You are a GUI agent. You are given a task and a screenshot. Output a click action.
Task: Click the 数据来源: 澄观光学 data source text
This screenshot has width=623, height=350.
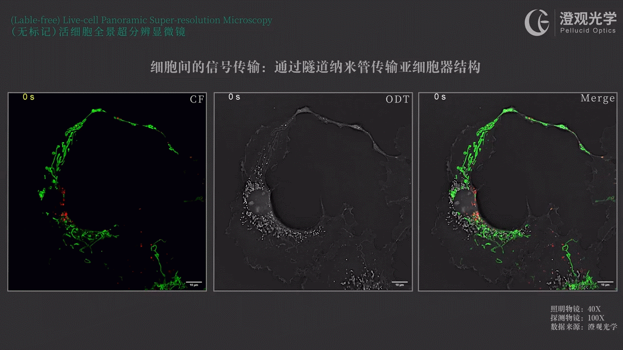(584, 327)
